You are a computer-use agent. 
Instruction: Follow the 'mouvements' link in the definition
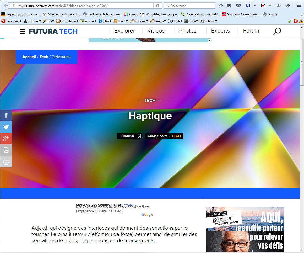click(139, 241)
